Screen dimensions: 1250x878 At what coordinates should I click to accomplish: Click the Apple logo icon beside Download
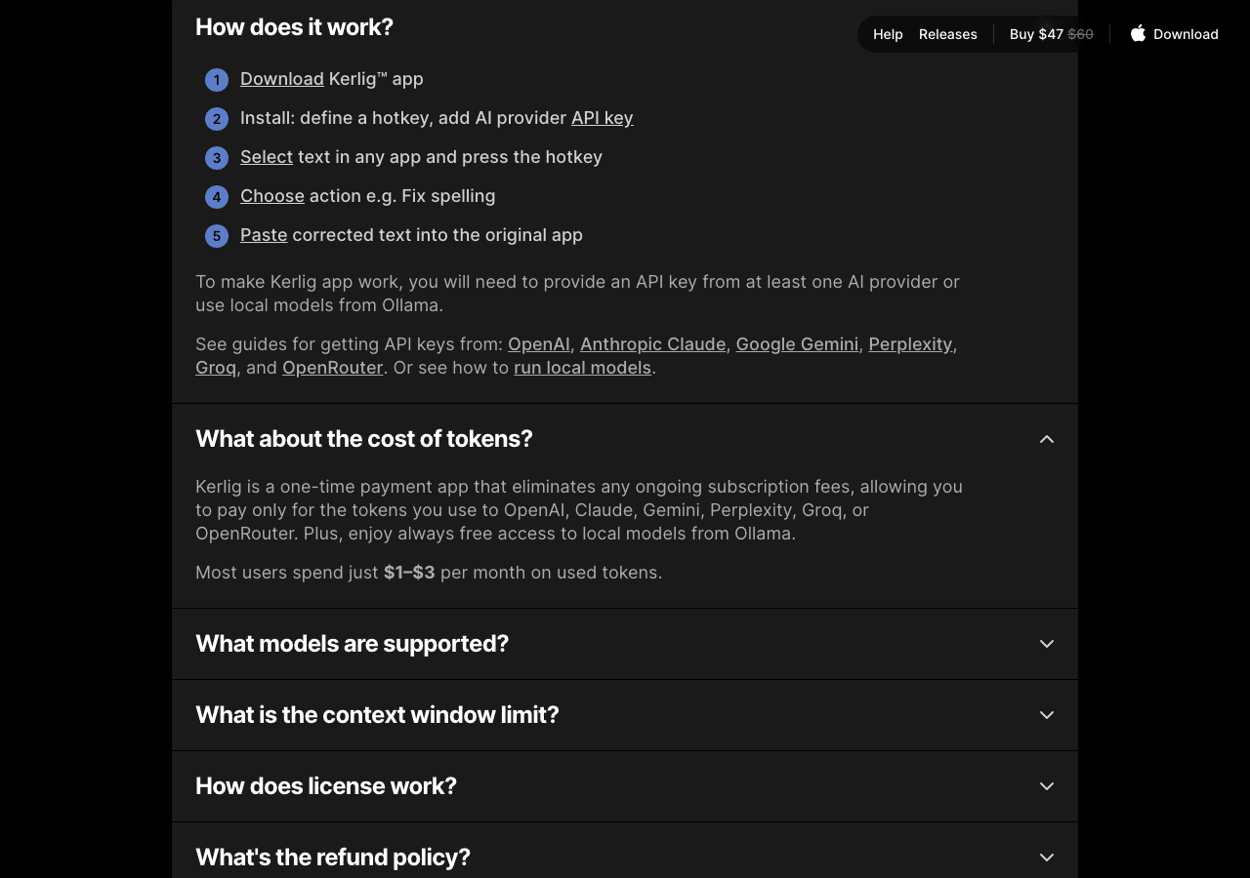[1138, 33]
